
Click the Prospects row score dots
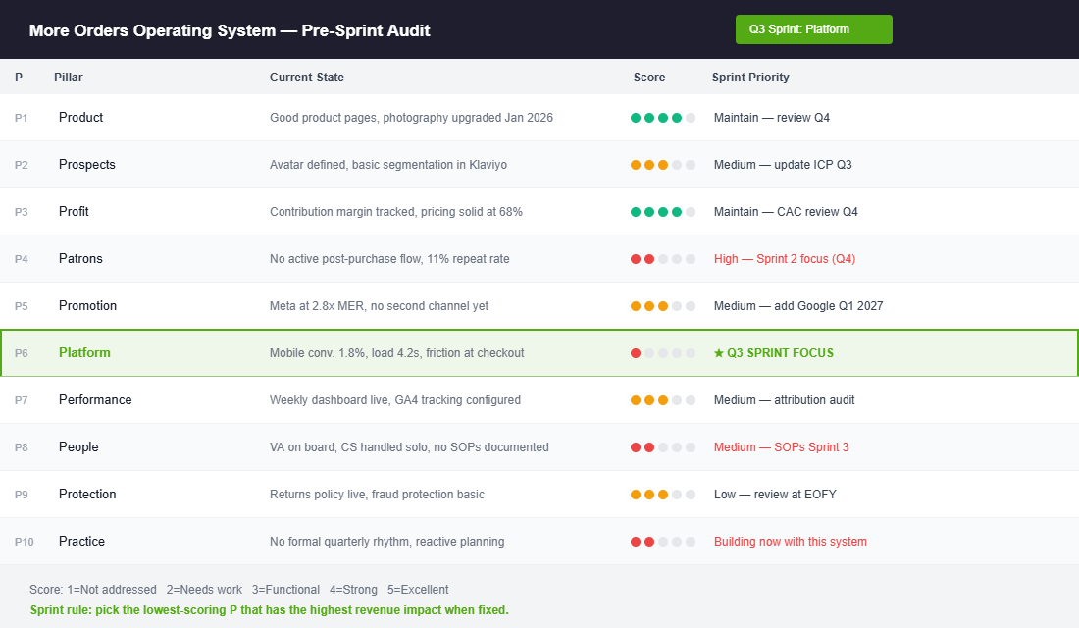pyautogui.click(x=663, y=165)
